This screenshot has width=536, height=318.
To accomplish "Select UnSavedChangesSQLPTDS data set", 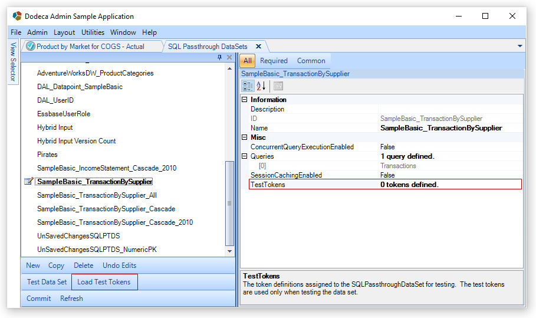I will 78,236.
